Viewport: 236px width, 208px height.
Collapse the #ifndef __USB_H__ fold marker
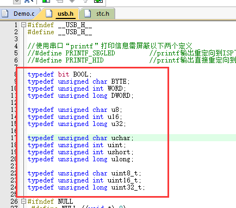click(x=23, y=25)
